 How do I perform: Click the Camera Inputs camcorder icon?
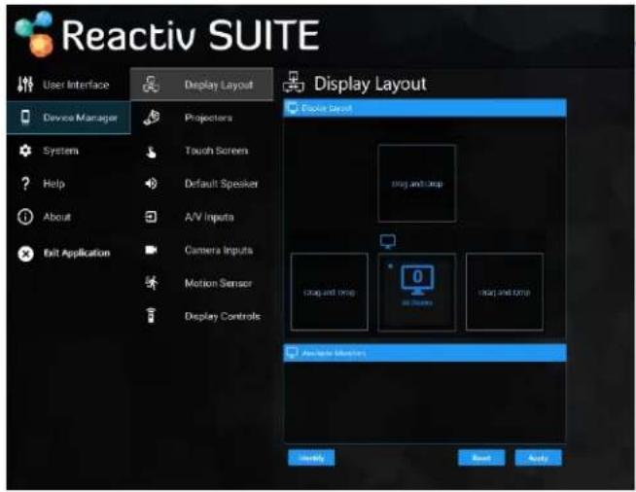(151, 250)
